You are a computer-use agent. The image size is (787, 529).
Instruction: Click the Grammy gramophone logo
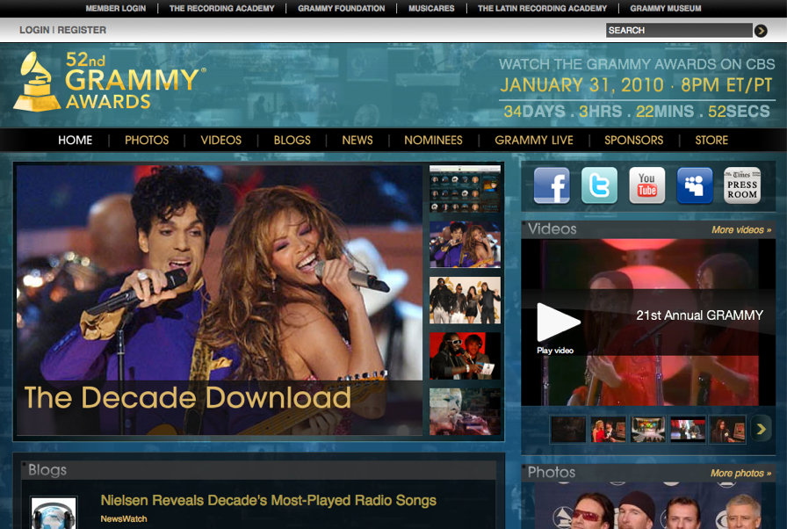coord(35,83)
